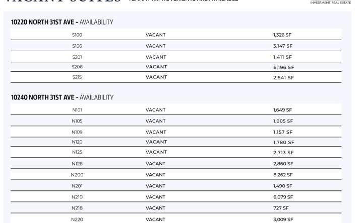Select suite S100 in availability list

click(77, 35)
